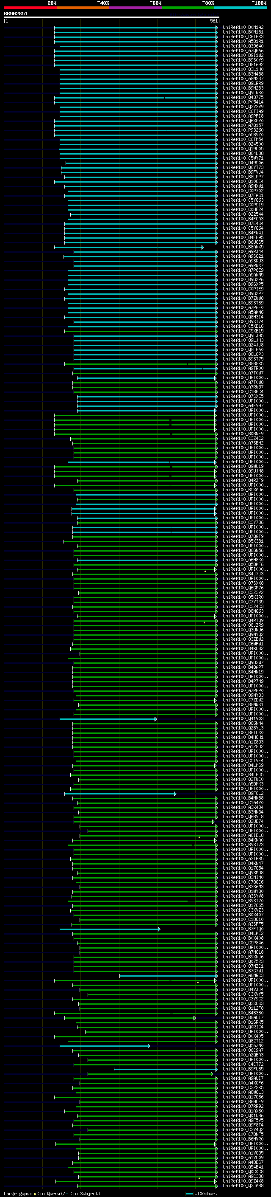Image resolution: width=271 pixels, height=1197 pixels.
Task: Click the UniRef100_A4FVH7 label
Action: [243, 406]
